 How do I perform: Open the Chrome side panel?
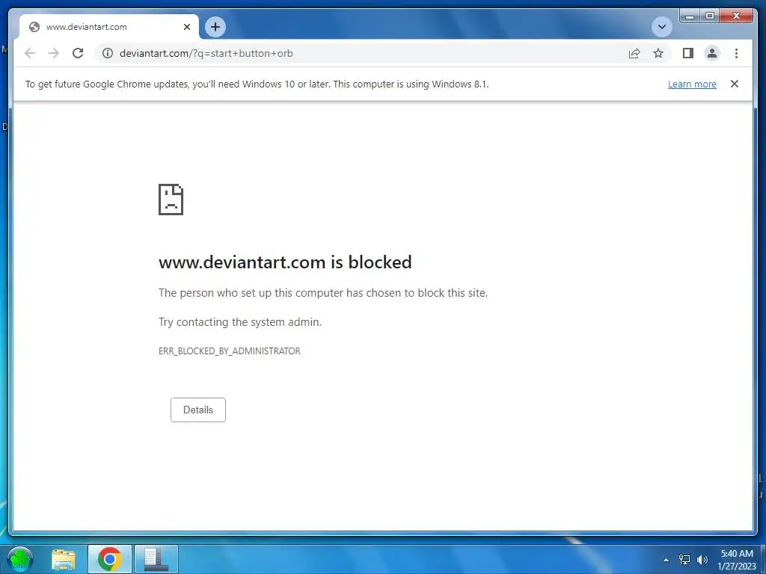[x=688, y=53]
